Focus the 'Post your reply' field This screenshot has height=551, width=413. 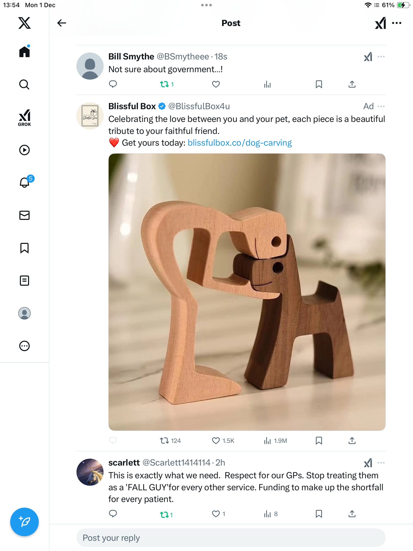click(231, 538)
